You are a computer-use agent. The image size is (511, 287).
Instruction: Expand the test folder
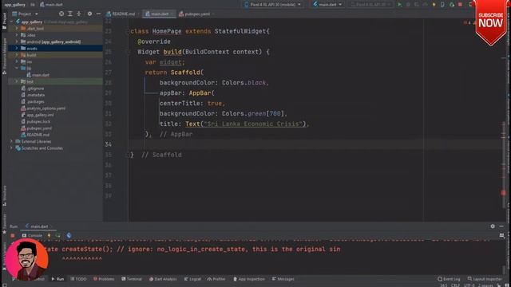coord(17,81)
